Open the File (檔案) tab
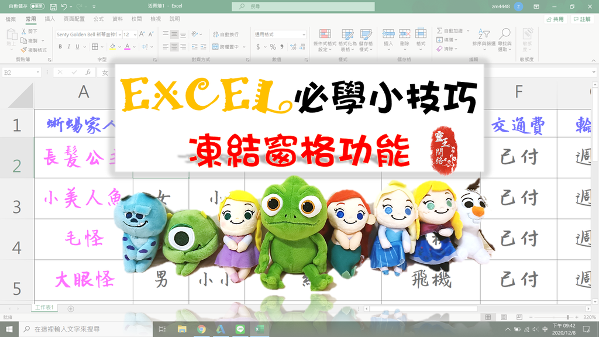599x337 pixels. (11, 19)
